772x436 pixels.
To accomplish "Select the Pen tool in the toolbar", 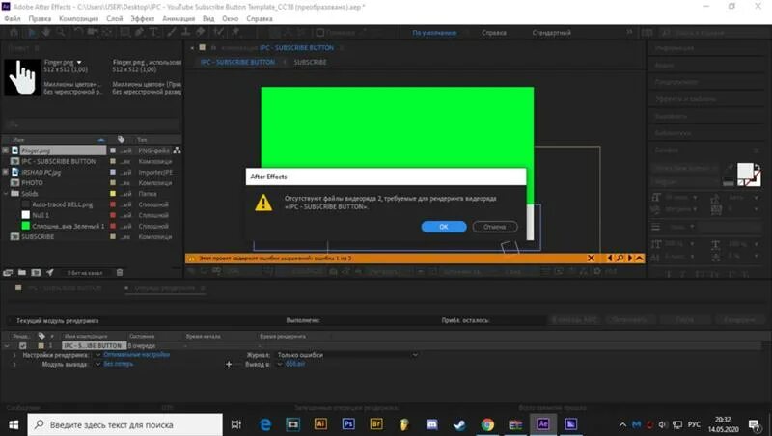I will 139,33.
